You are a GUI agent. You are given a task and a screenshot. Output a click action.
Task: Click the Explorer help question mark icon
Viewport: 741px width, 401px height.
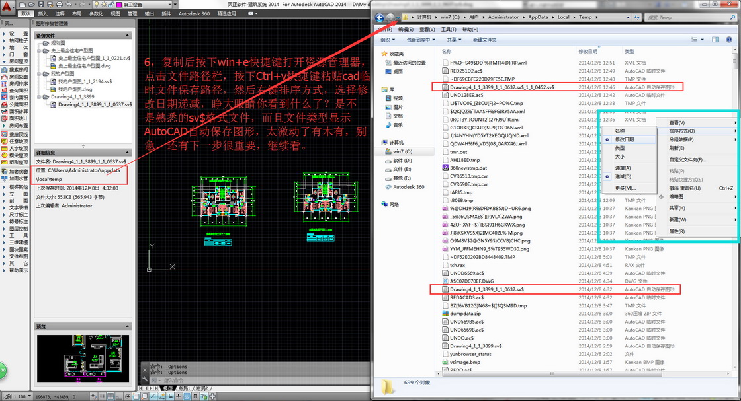[x=729, y=40]
